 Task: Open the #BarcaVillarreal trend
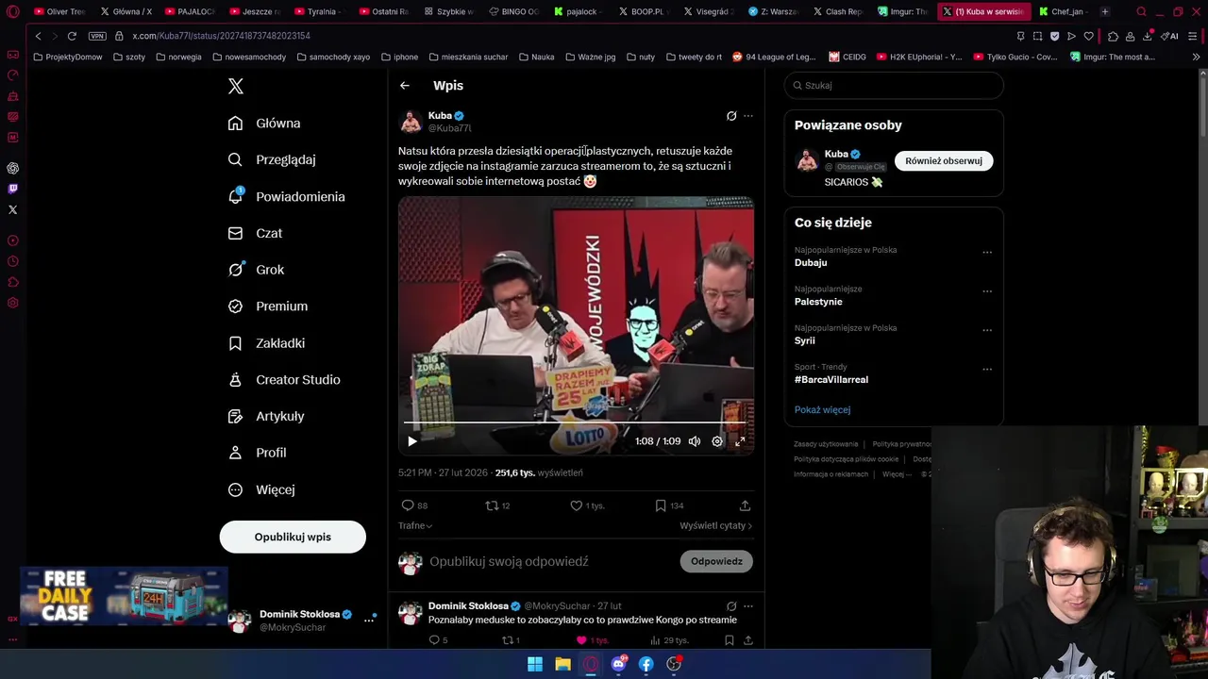[831, 380]
